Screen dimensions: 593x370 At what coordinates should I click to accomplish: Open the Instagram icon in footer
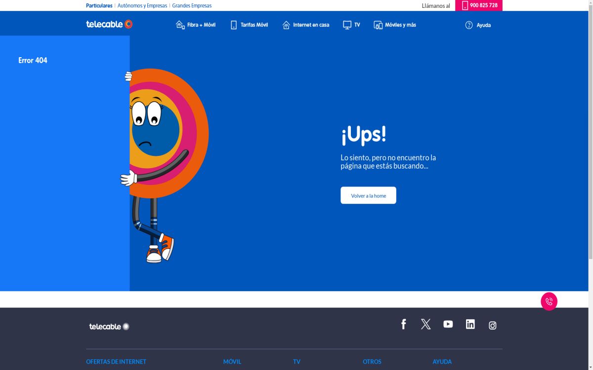[492, 325]
